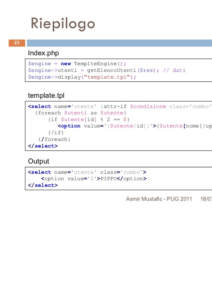Click the '{/if}' closing tag line

click(56, 133)
